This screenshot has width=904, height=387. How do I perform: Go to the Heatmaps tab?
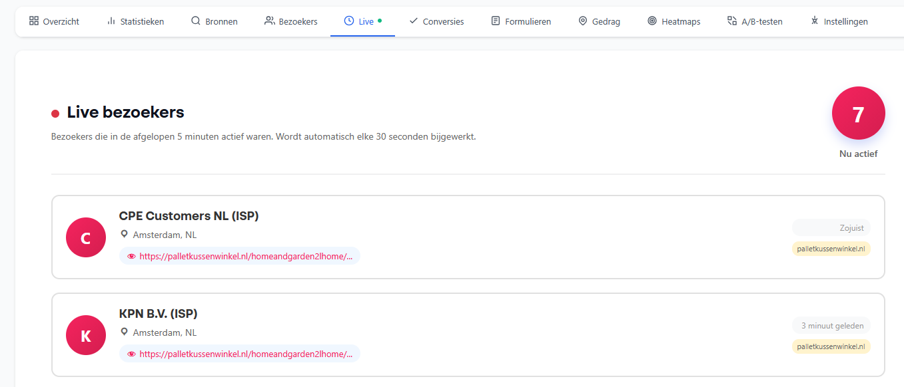coord(674,21)
